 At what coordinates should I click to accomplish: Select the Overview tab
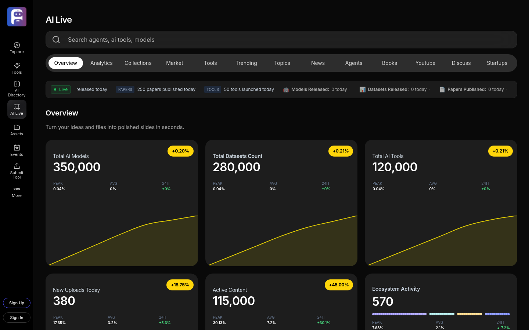pyautogui.click(x=66, y=63)
